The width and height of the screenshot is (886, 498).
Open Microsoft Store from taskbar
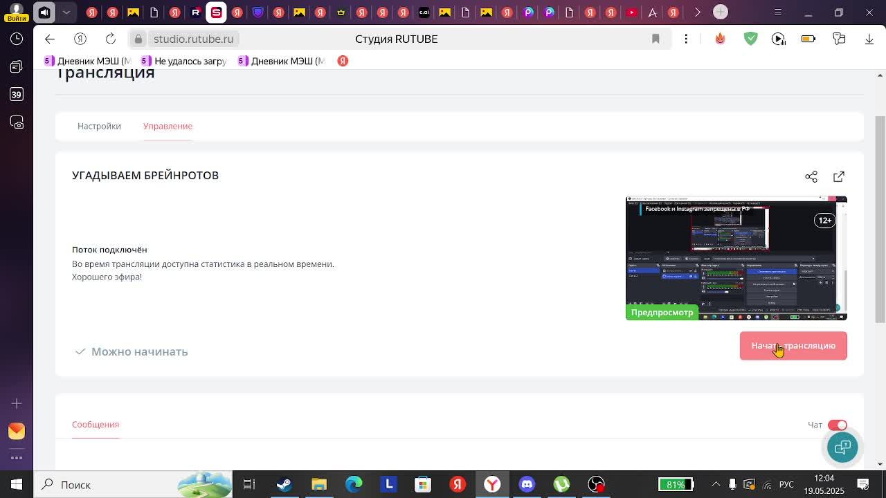click(423, 485)
